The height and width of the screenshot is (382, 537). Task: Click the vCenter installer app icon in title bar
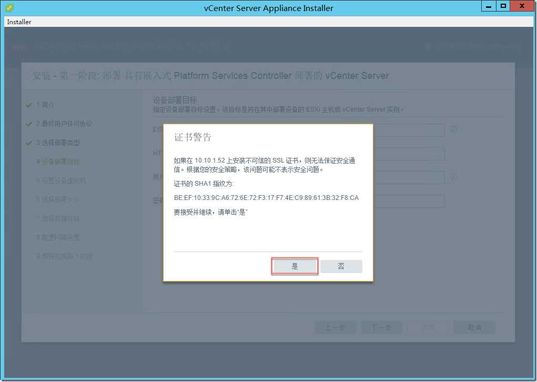9,7
